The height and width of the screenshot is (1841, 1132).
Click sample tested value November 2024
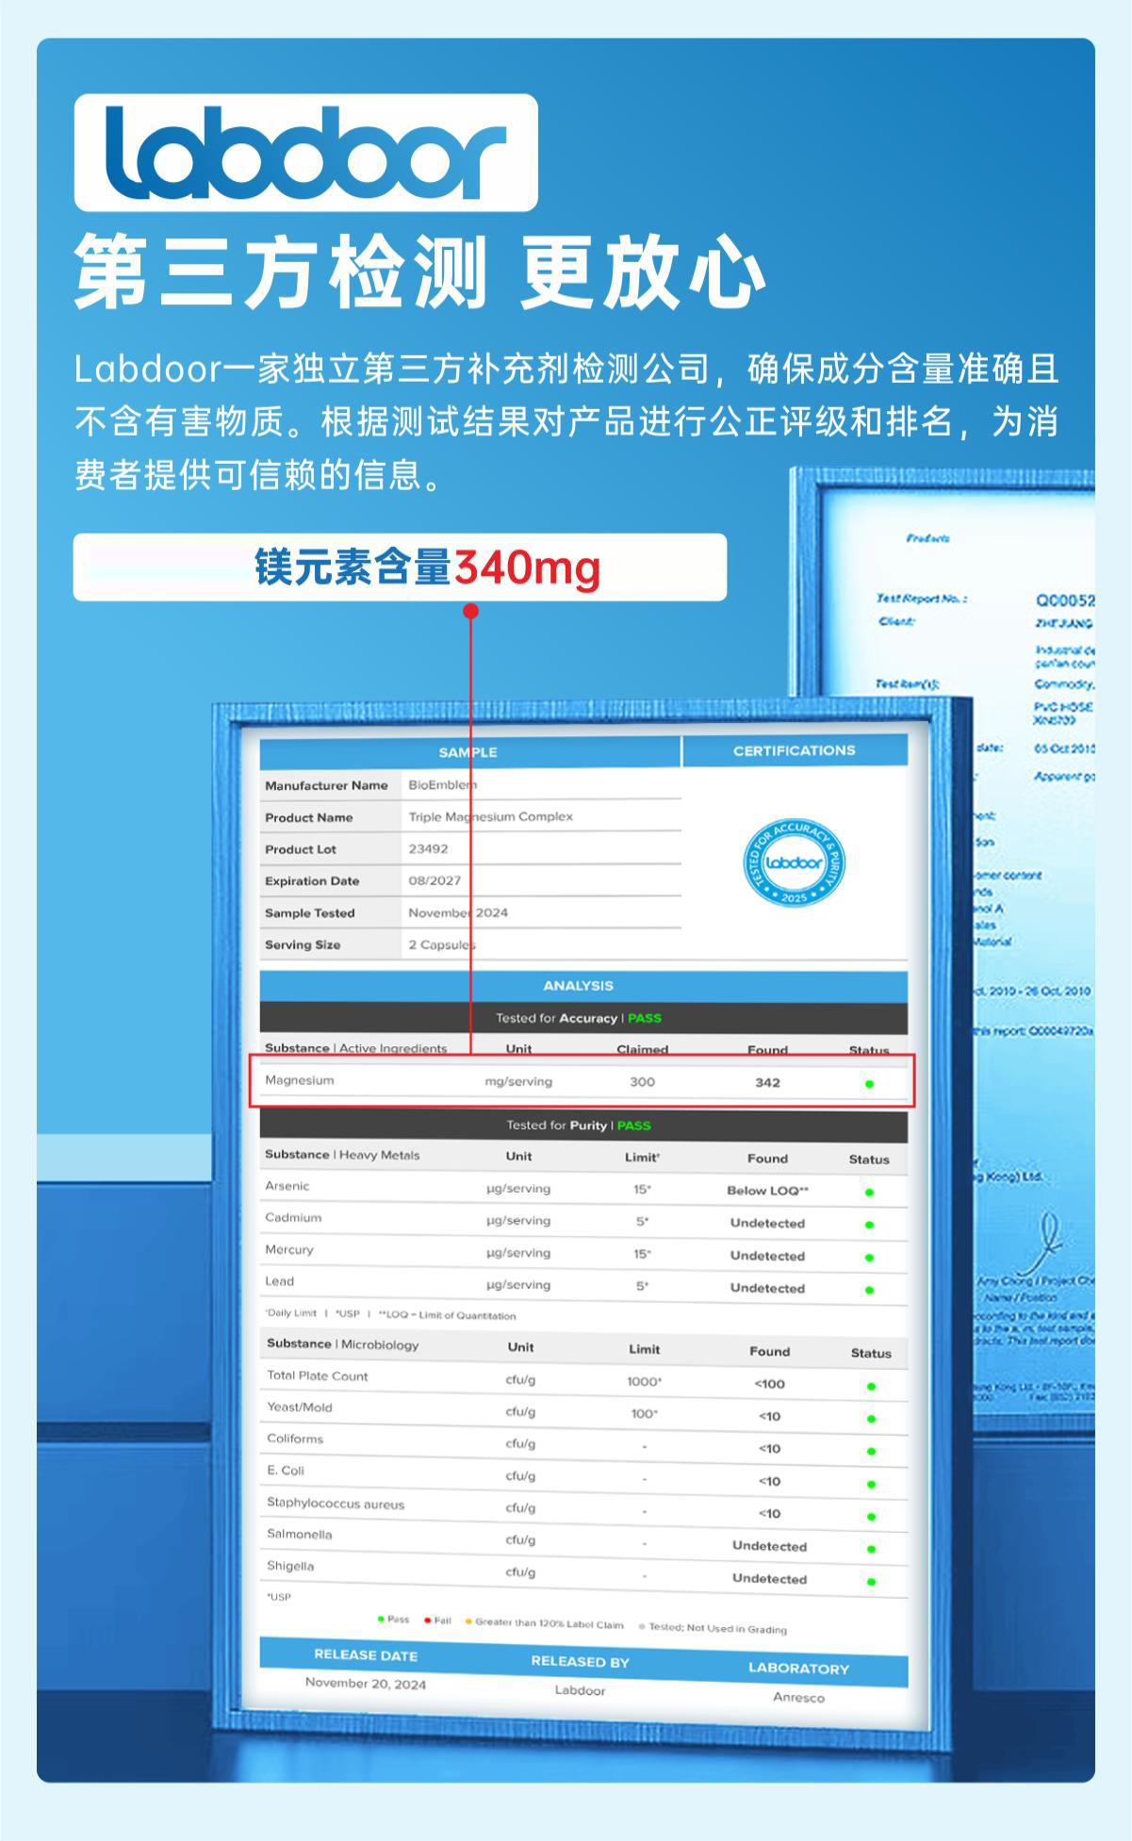(x=458, y=912)
